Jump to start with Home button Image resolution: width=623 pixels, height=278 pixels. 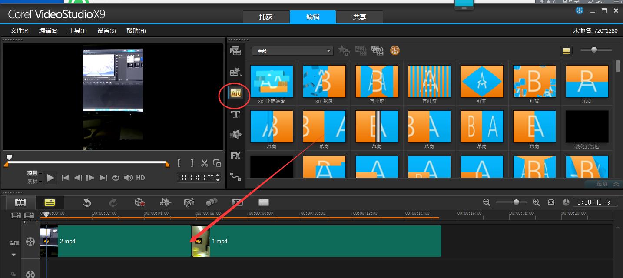tap(65, 178)
